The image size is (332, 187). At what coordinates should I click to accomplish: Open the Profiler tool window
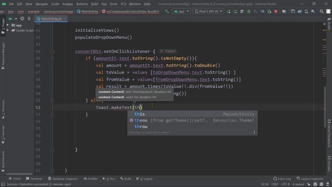point(91,179)
